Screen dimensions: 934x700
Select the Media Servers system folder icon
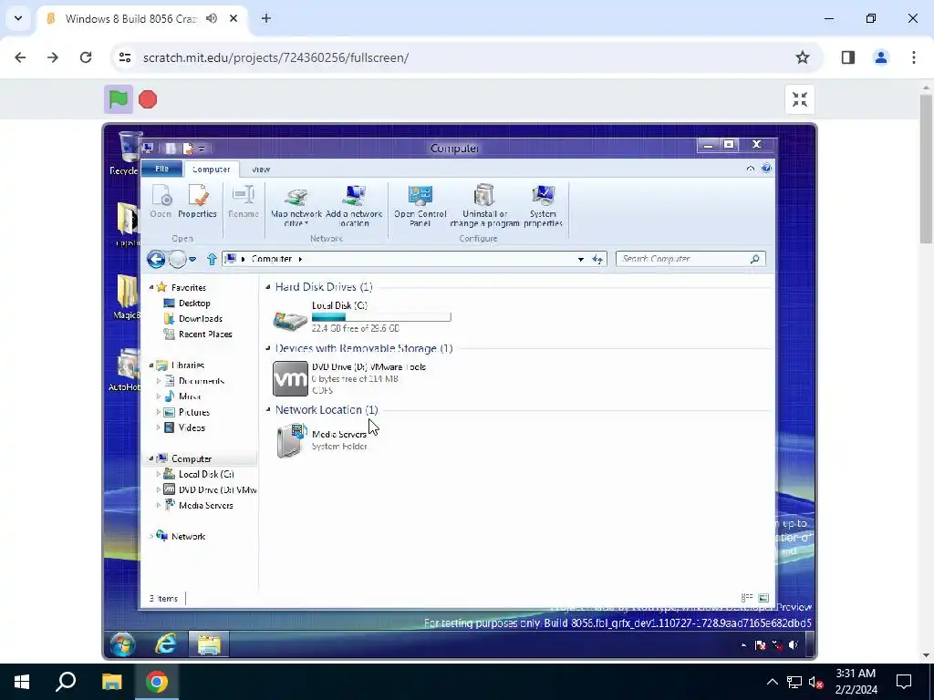pyautogui.click(x=291, y=440)
